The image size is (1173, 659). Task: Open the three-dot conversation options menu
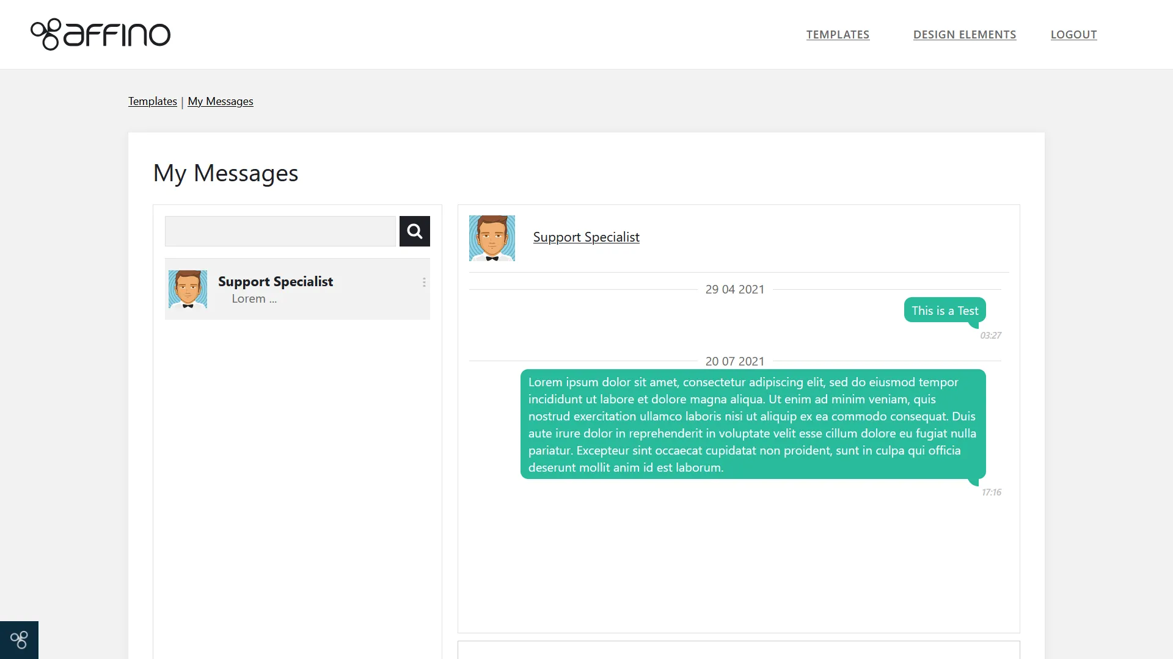point(424,282)
